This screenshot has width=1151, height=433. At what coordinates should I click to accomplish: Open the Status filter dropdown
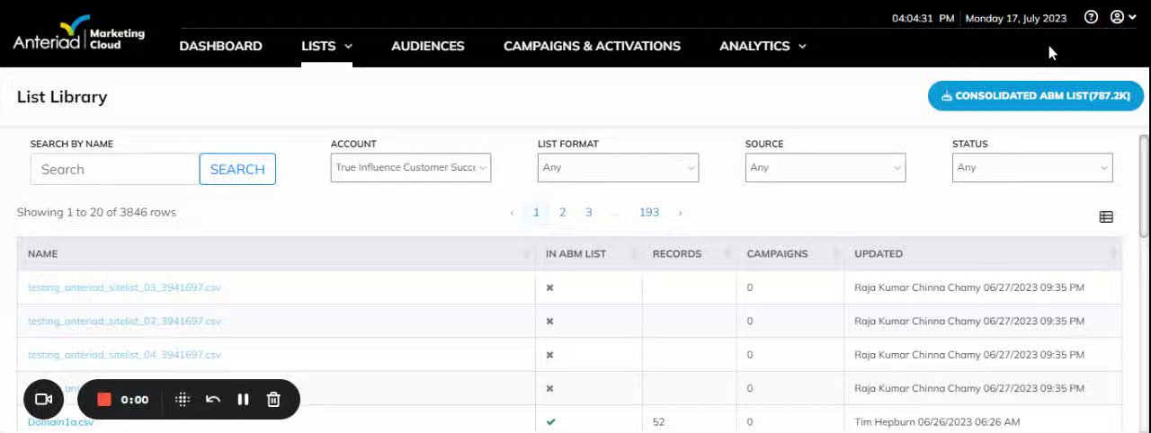(1031, 168)
